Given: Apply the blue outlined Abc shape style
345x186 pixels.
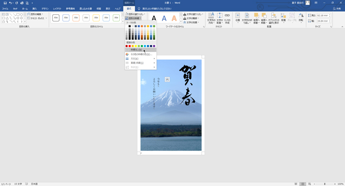Looking at the screenshot, I should pos(66,18).
